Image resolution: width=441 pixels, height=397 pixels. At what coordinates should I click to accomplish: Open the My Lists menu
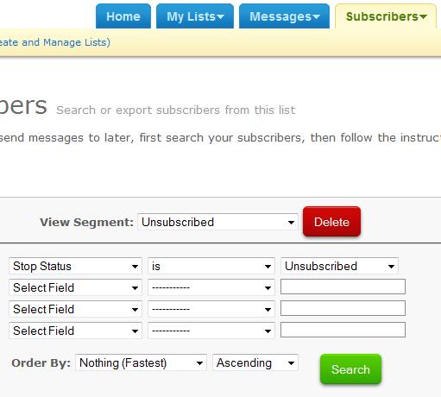tap(195, 16)
